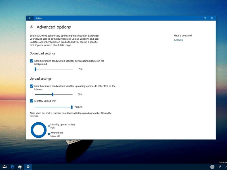Click the Monthly upload to date label
Viewport: 227px width, 170px height.
point(63,124)
